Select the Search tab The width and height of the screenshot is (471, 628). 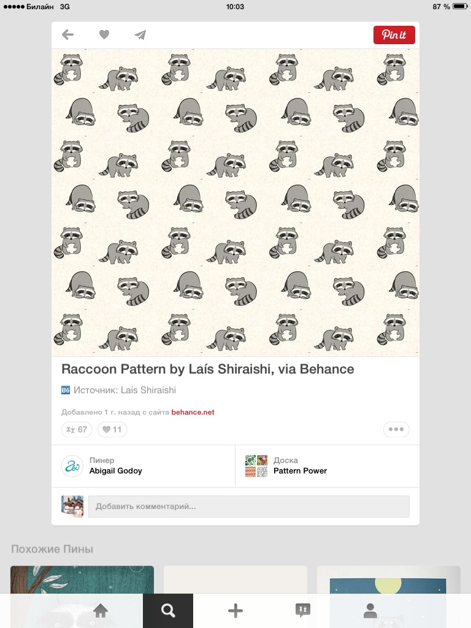pyautogui.click(x=168, y=610)
